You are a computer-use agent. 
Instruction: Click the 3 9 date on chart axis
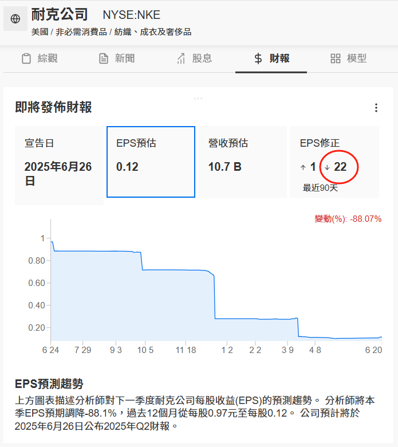287,350
